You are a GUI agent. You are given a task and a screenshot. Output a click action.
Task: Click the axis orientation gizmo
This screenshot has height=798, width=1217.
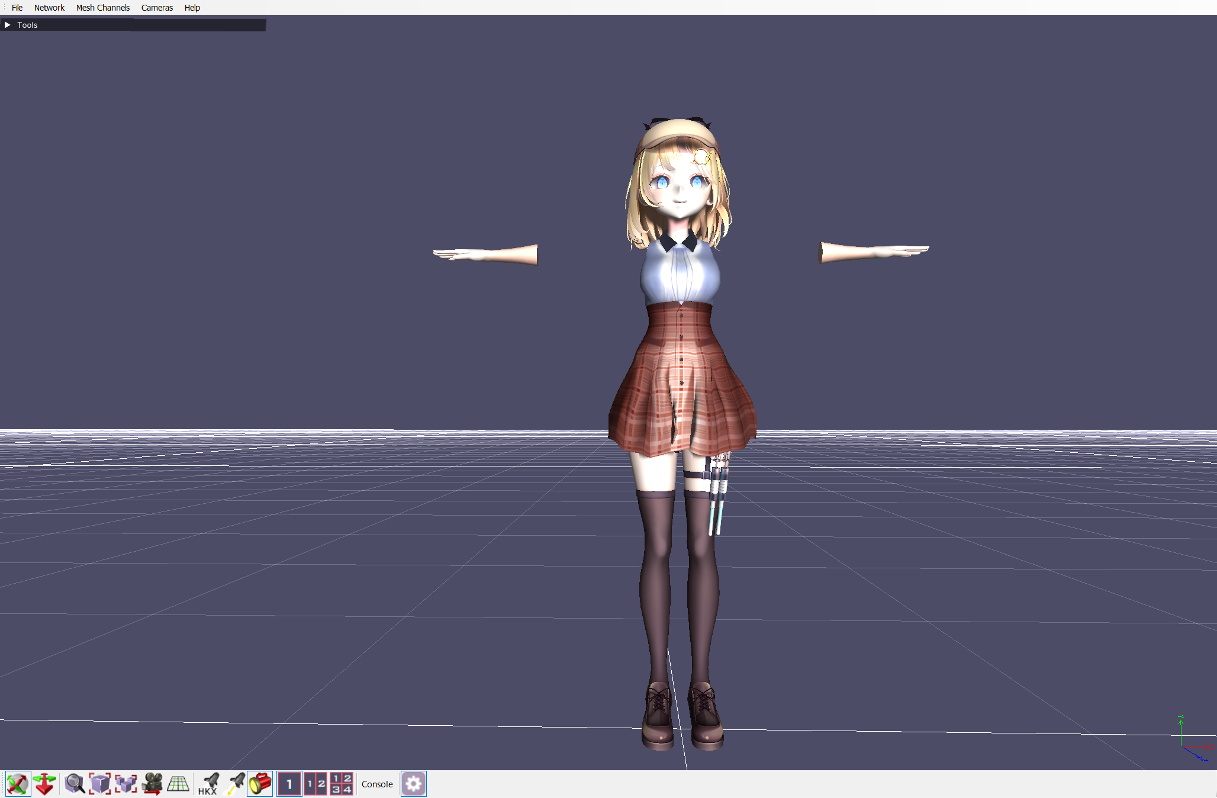pos(1195,738)
